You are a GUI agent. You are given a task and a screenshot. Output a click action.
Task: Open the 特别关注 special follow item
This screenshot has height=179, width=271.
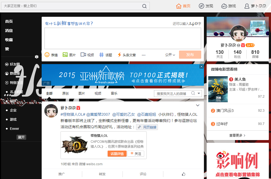[14, 82]
